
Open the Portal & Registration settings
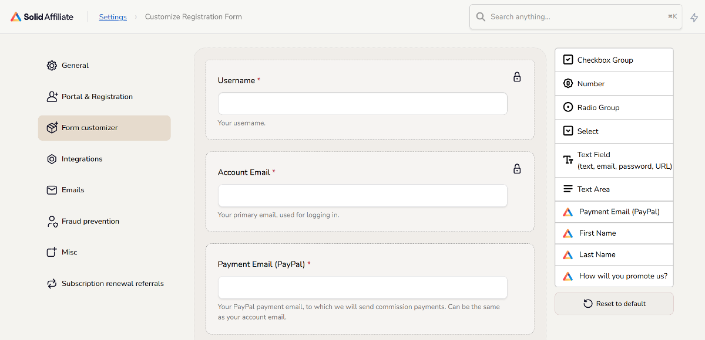coord(97,97)
